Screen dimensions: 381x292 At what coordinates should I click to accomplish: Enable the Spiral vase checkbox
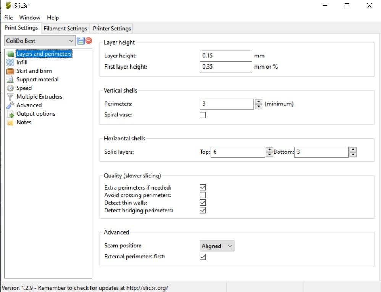click(203, 115)
